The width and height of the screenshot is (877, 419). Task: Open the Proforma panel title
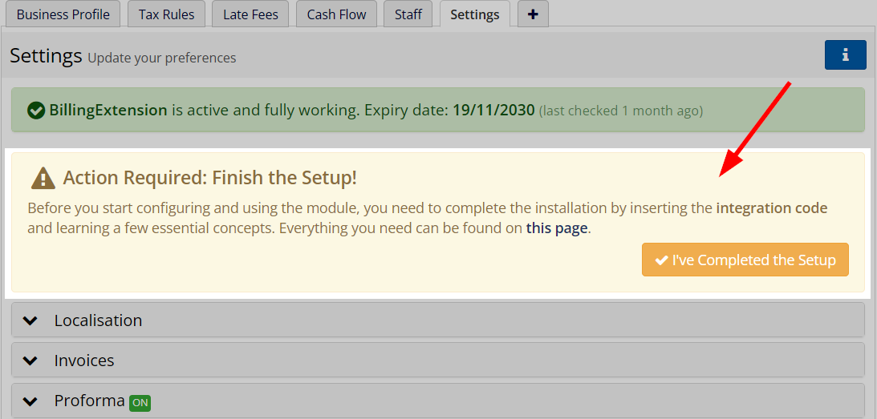(x=90, y=401)
